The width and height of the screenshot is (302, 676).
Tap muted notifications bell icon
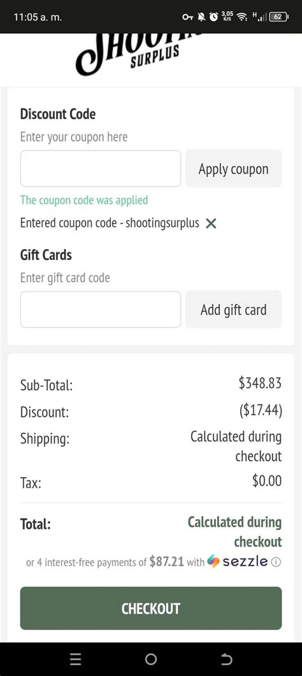[x=201, y=17]
